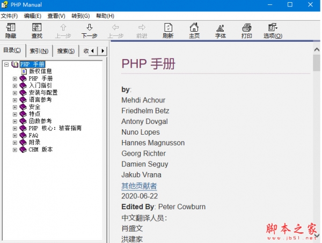Open the 编辑(E) menu

point(32,16)
